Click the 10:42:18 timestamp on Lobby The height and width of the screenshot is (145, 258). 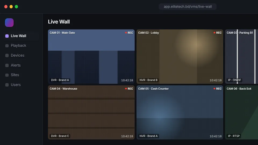(216, 80)
